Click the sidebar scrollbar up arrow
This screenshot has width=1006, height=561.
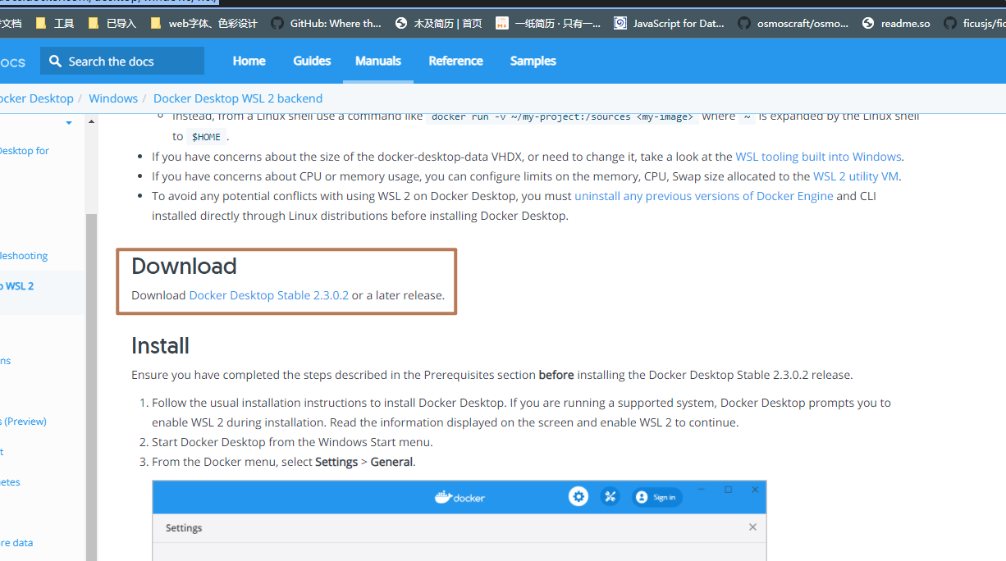[x=91, y=122]
